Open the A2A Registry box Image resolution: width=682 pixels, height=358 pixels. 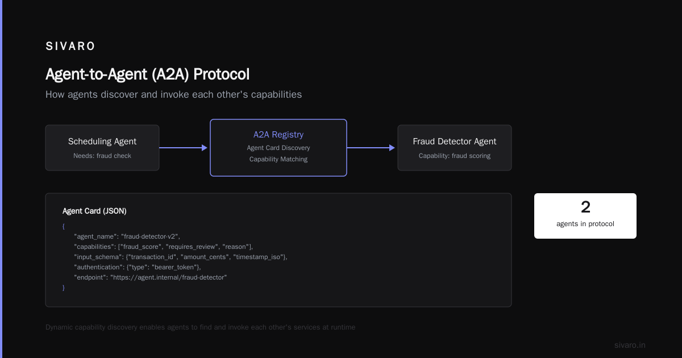(278, 148)
